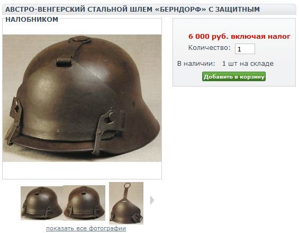View thumbnail showing raised brow plate helmet

coord(126,203)
